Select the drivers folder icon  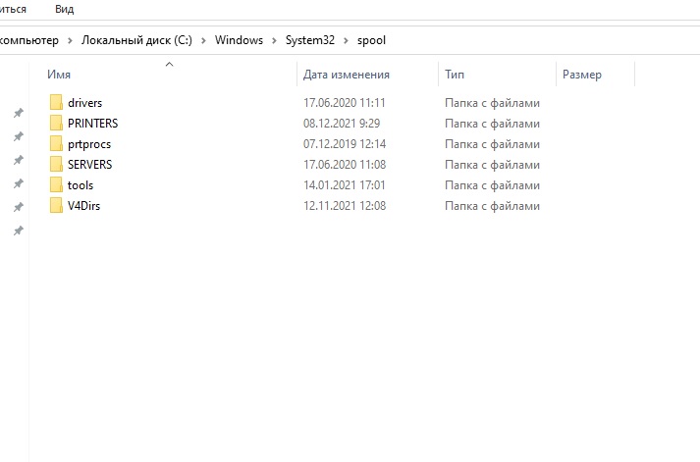56,102
